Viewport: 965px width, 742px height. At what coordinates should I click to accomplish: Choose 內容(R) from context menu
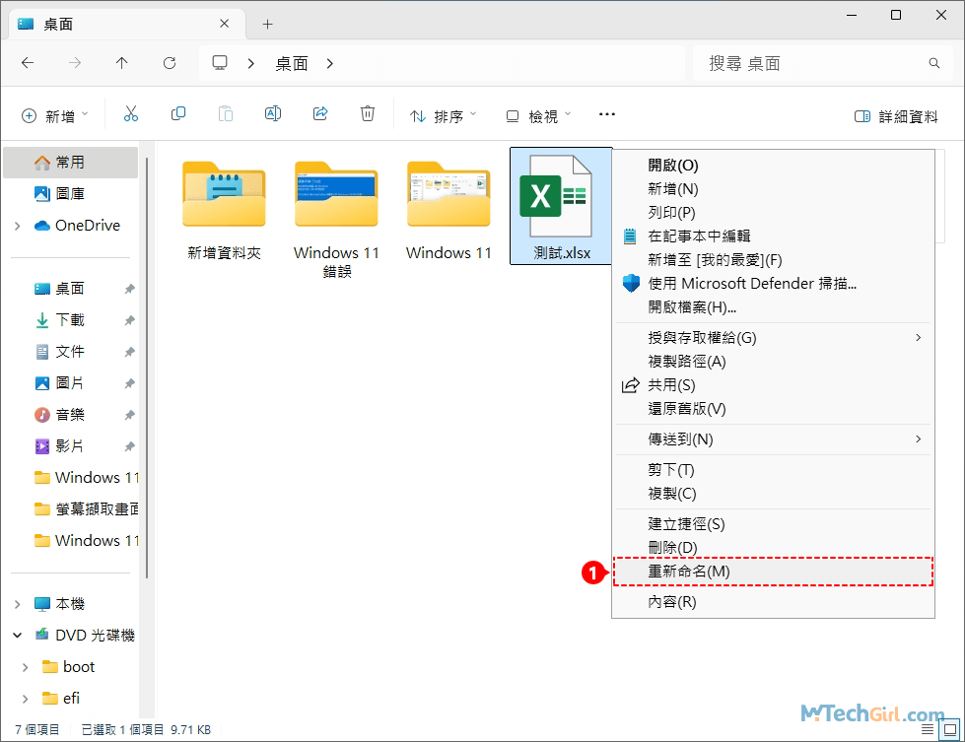point(672,602)
